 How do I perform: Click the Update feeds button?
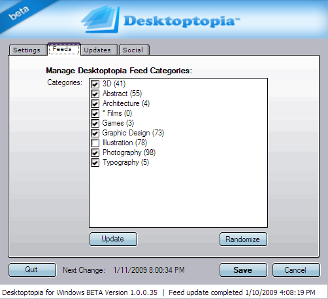coord(113,239)
